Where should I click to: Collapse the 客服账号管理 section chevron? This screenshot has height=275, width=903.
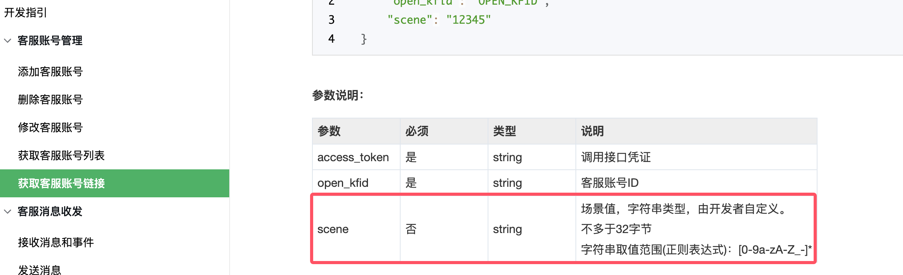click(8, 40)
